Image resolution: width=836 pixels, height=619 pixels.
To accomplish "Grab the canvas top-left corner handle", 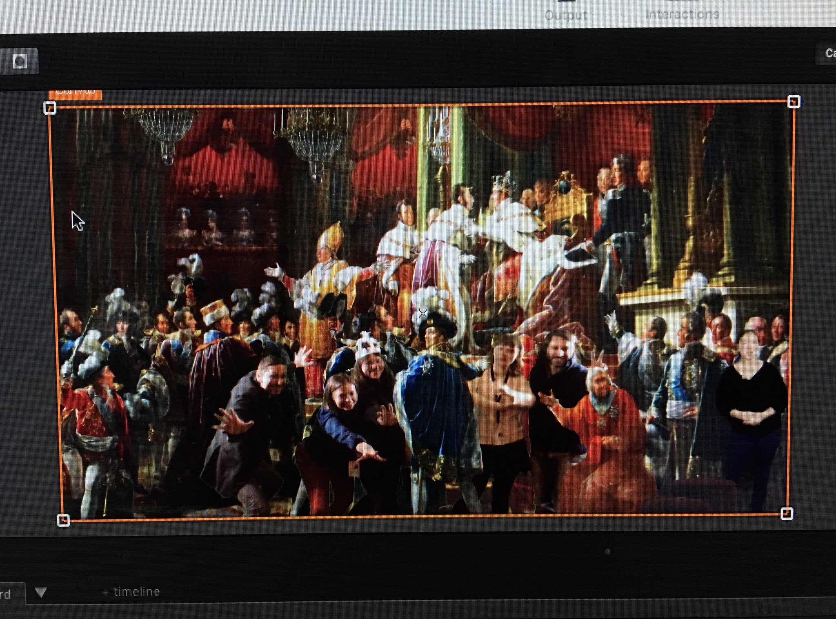I will click(x=50, y=108).
